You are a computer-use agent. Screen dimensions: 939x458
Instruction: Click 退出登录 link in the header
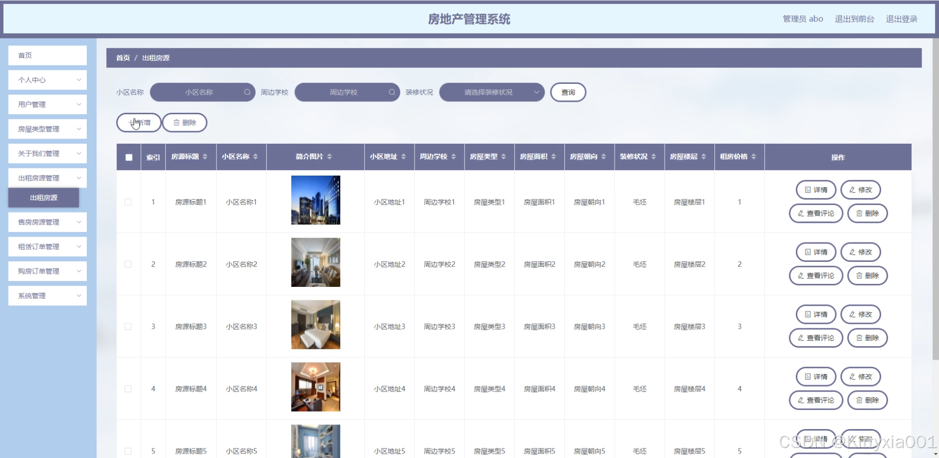click(901, 19)
